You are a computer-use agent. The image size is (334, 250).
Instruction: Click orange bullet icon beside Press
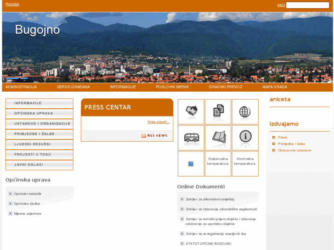[x=274, y=137]
